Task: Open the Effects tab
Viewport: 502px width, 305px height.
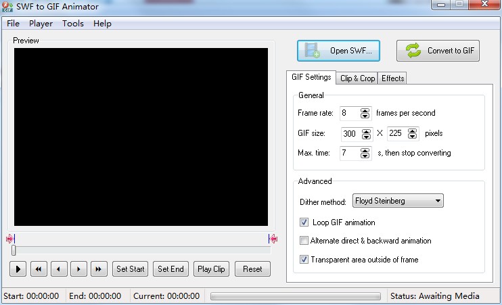Action: click(x=392, y=78)
